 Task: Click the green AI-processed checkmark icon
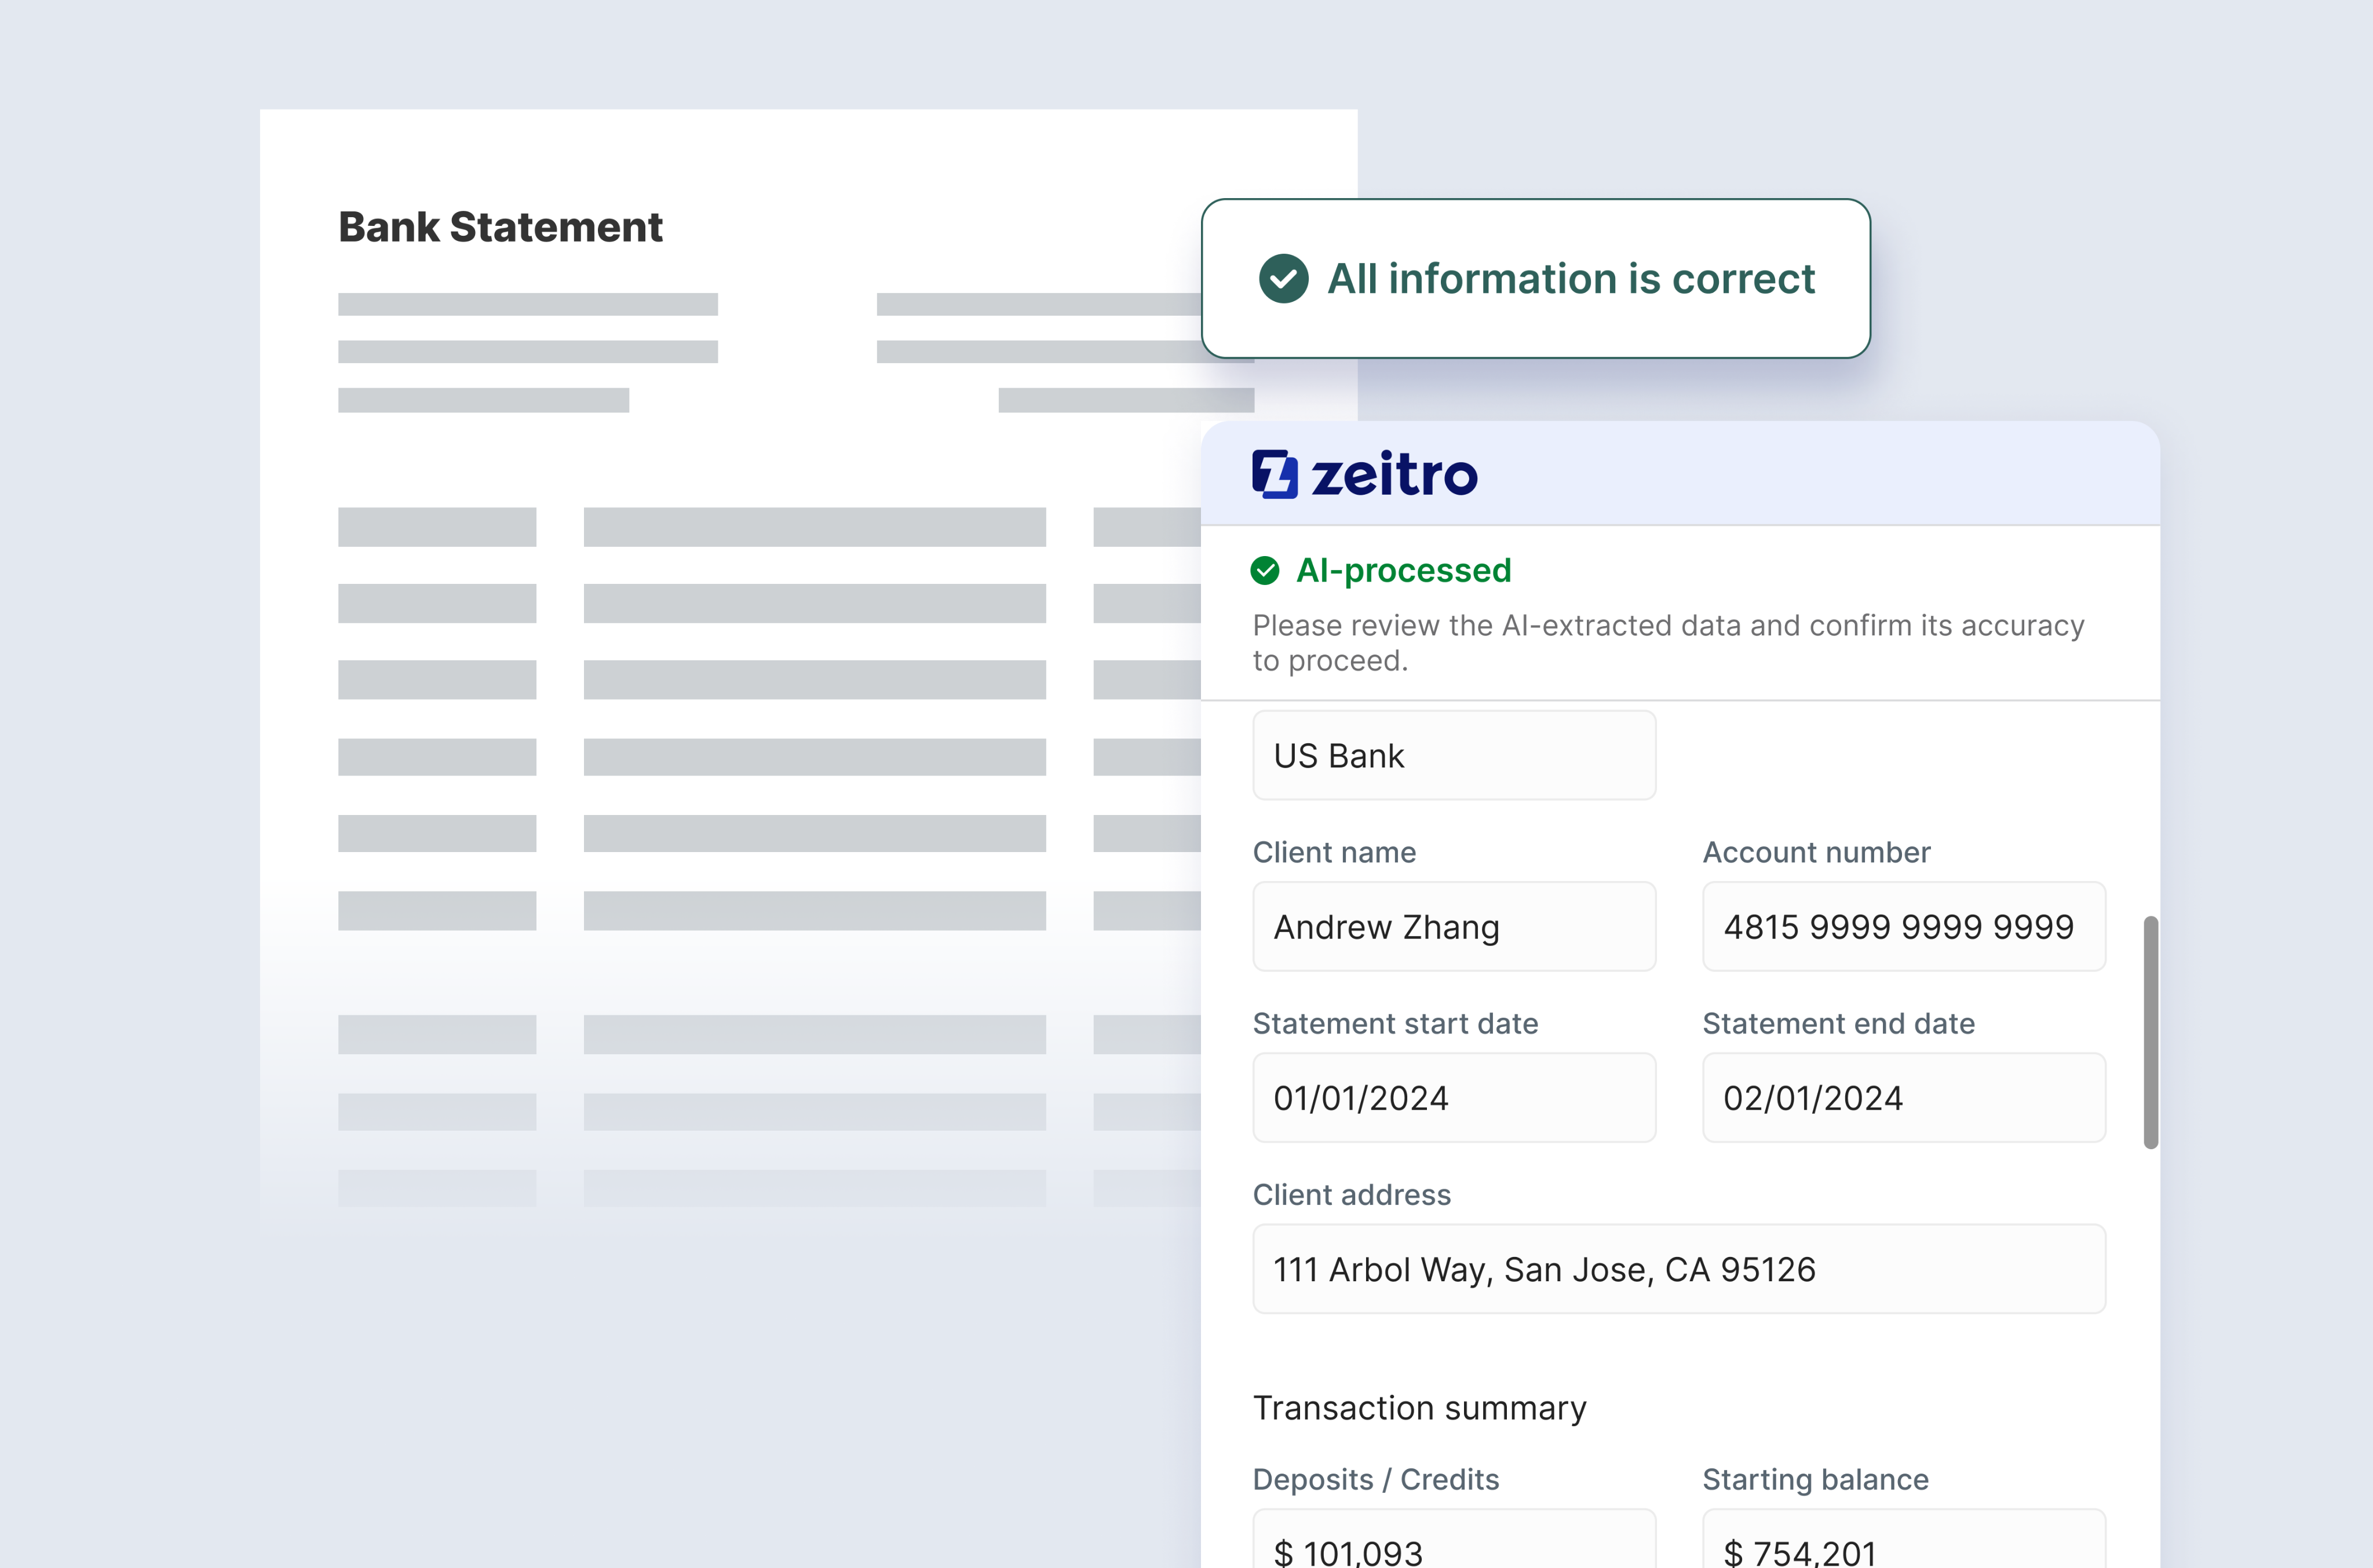click(x=1265, y=570)
